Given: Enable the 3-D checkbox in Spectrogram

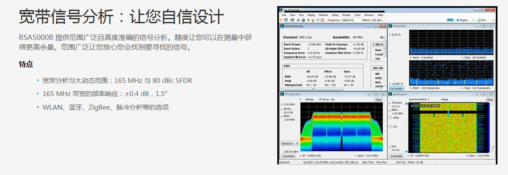Looking at the screenshot, I should [x=390, y=127].
